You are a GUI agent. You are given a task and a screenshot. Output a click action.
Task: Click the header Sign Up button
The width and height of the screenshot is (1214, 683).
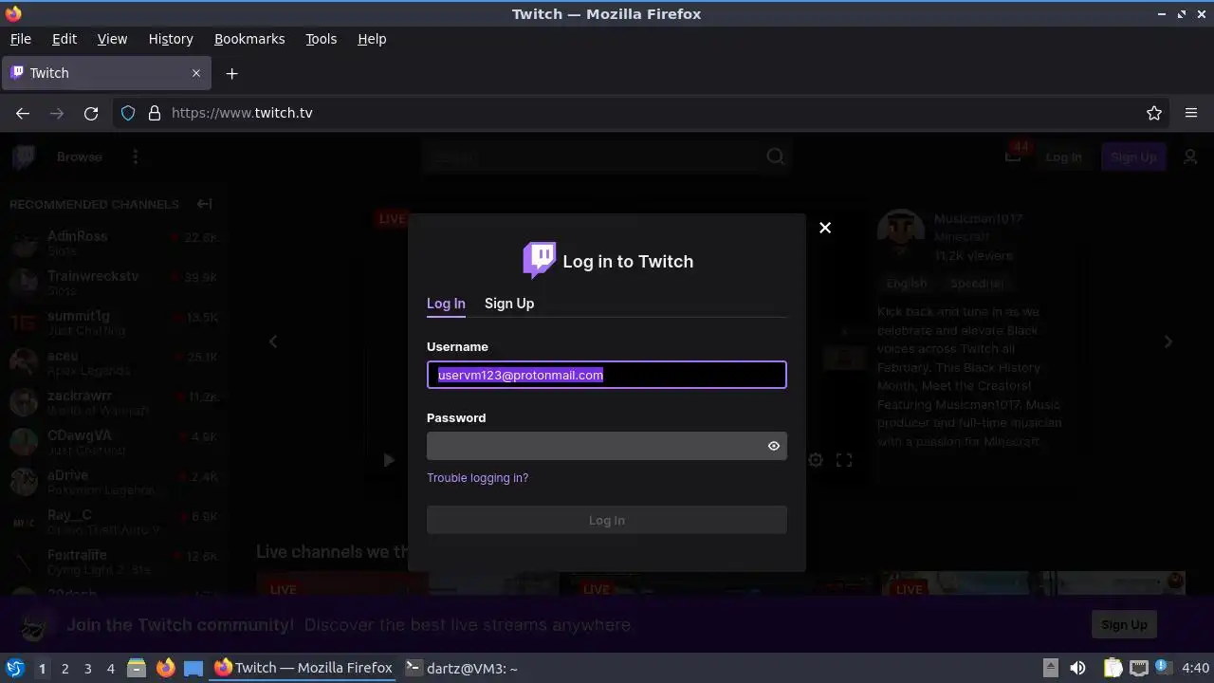pyautogui.click(x=1133, y=157)
